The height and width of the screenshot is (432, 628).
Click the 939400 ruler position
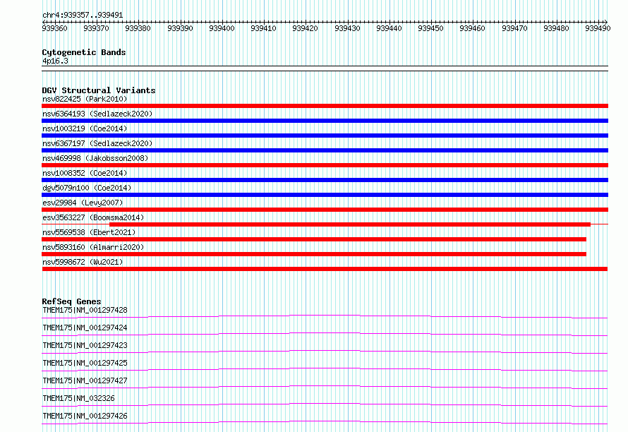click(222, 28)
